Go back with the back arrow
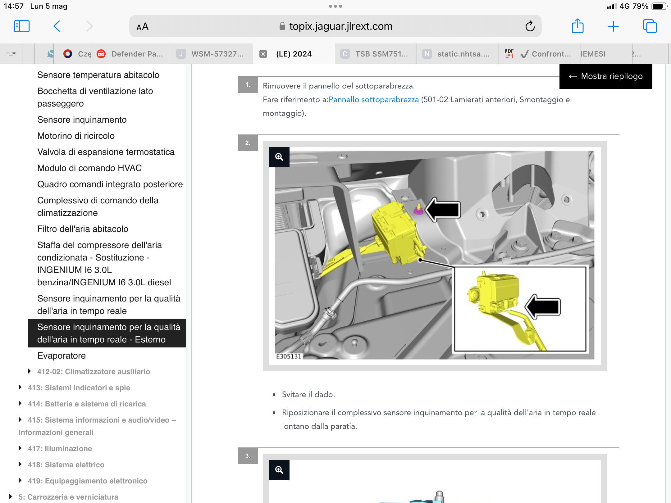 tap(57, 26)
